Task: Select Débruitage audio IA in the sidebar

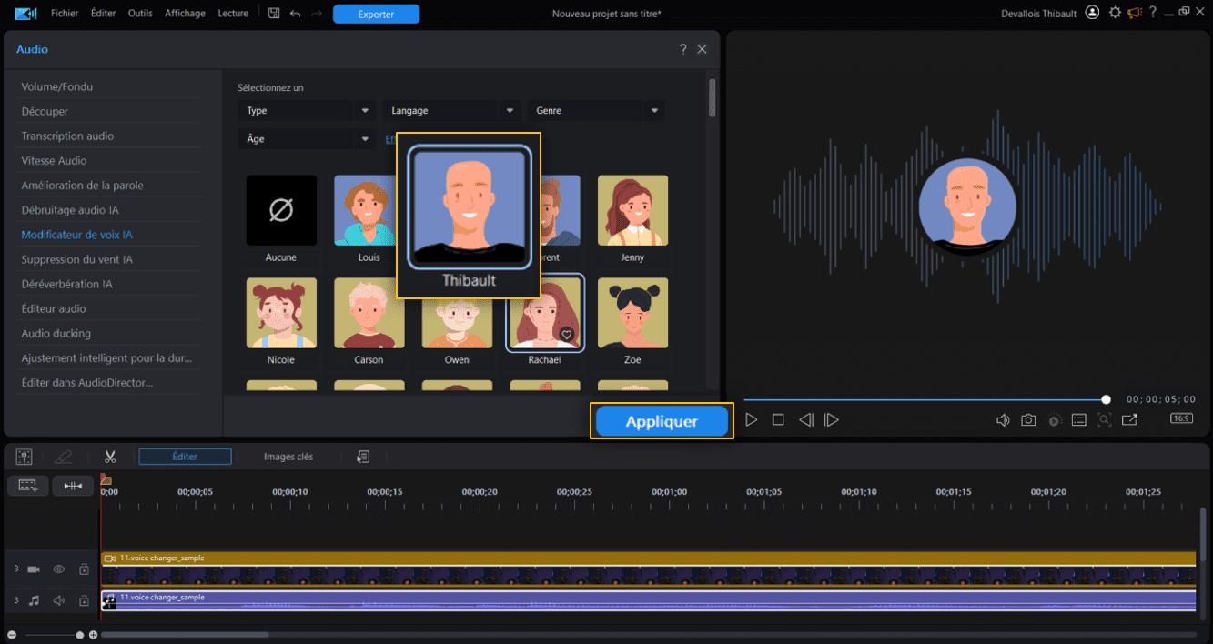Action: point(70,210)
